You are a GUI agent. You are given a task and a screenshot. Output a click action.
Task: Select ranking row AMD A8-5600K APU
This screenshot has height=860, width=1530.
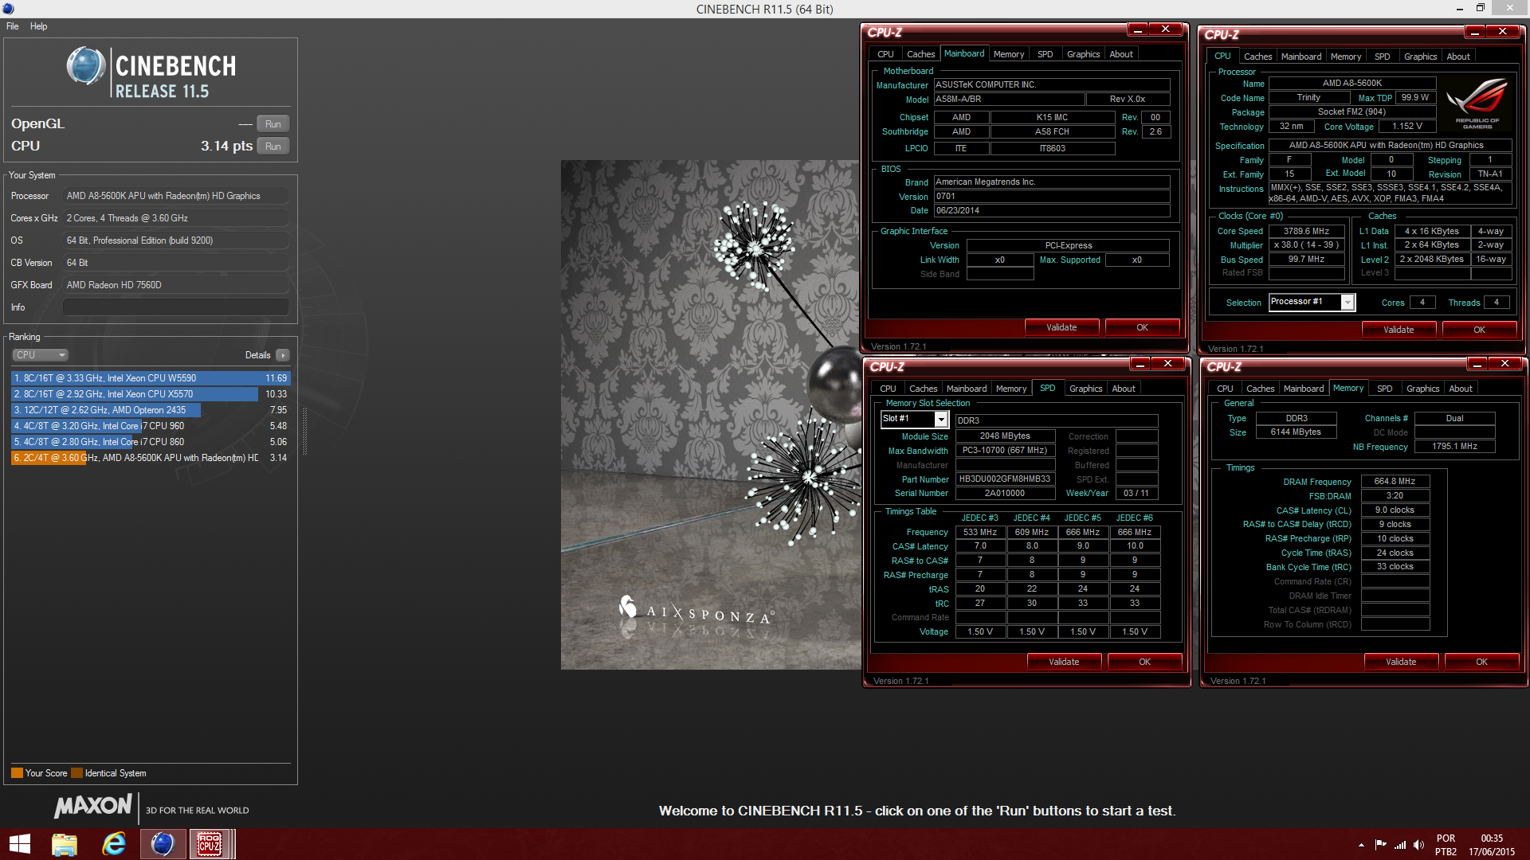tap(151, 458)
